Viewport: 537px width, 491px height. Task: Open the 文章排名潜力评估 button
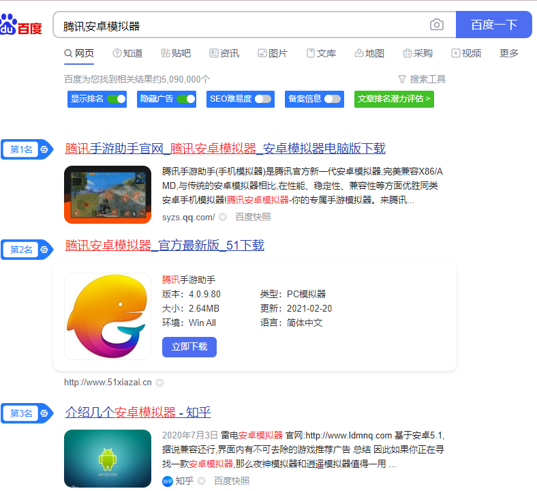394,99
